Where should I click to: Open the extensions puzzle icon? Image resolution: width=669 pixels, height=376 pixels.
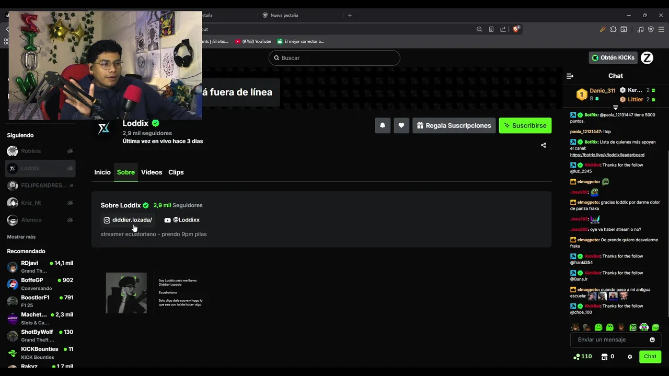(613, 29)
